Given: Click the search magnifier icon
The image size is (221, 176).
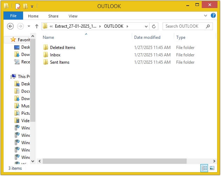Looking at the screenshot, I should (x=208, y=26).
